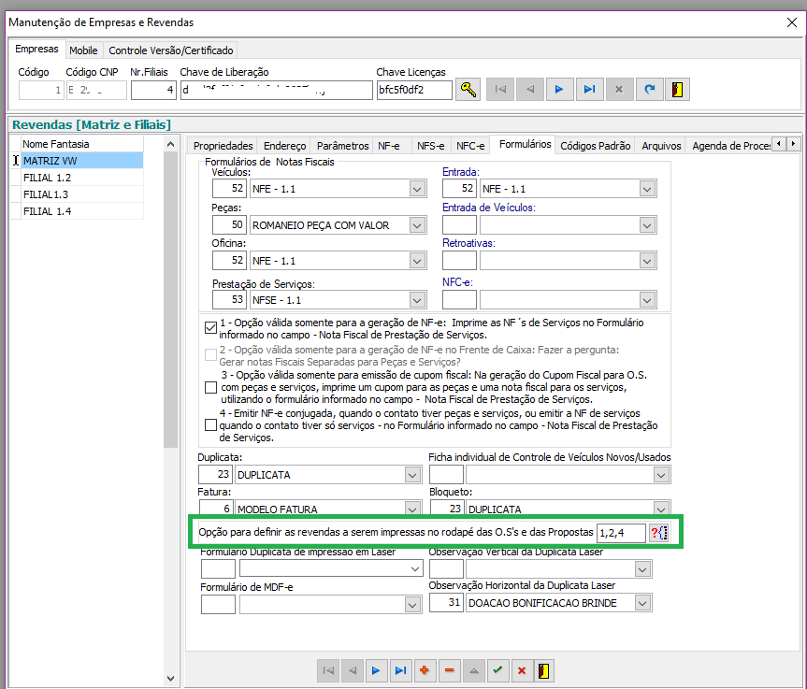Open the Prestação de Serviços NFSE dropdown
Image resolution: width=807 pixels, height=689 pixels.
417,299
